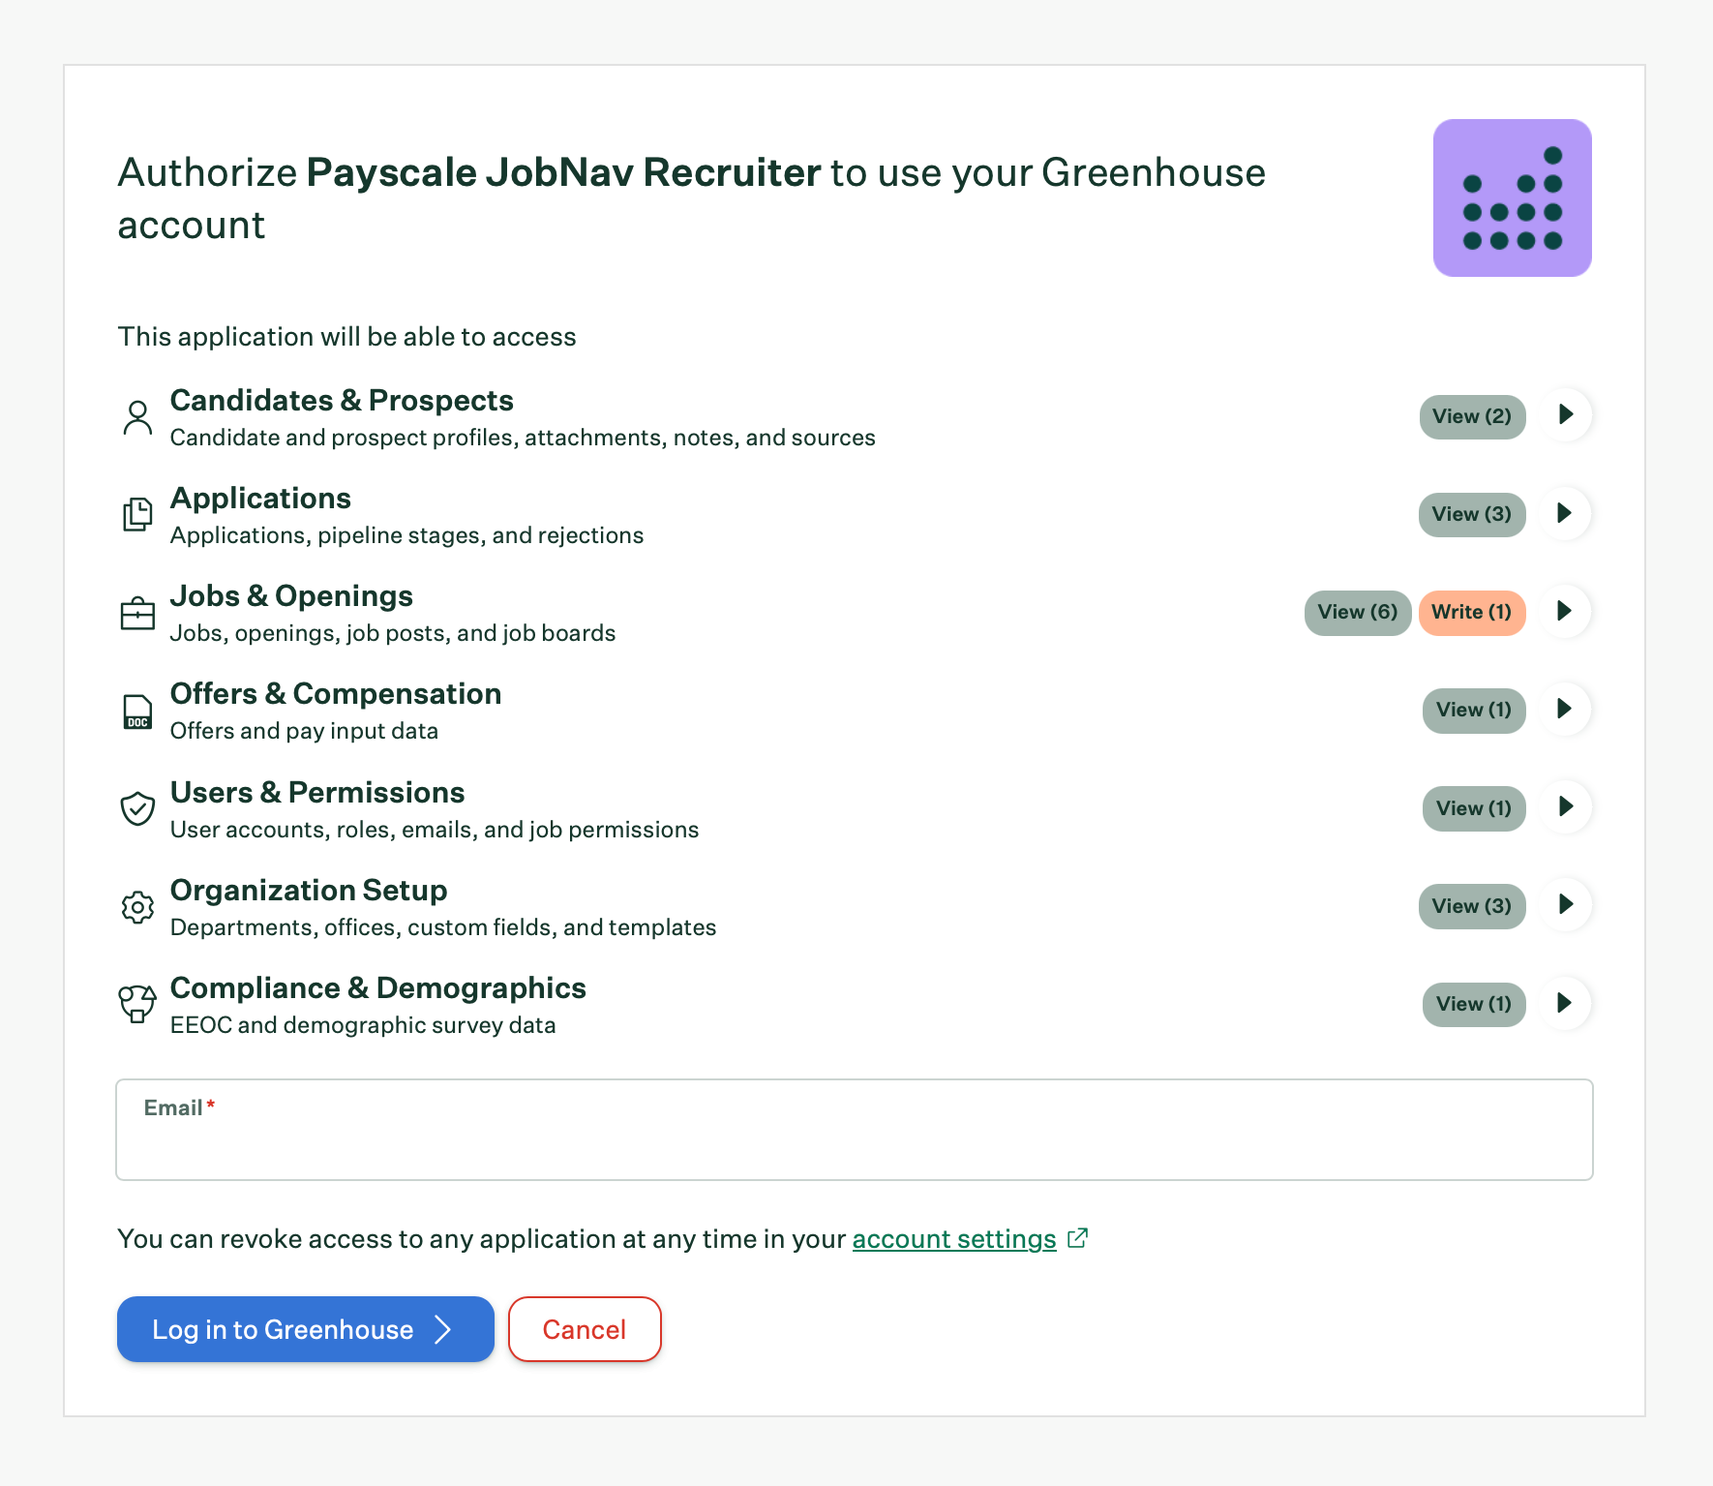Click 'This application will be able to access'
Screen dimensions: 1713x1486
click(x=346, y=337)
